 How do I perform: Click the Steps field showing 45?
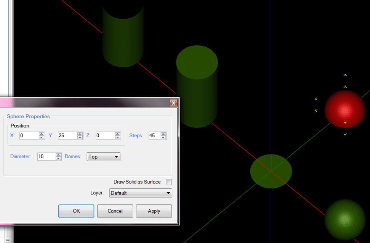pos(155,135)
